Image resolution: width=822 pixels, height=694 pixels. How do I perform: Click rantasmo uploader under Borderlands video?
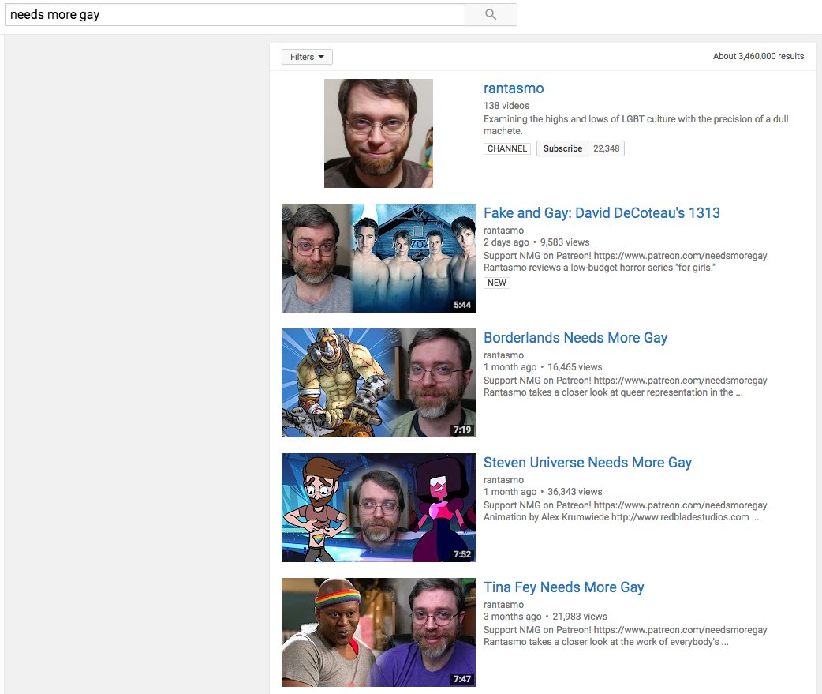pyautogui.click(x=503, y=355)
